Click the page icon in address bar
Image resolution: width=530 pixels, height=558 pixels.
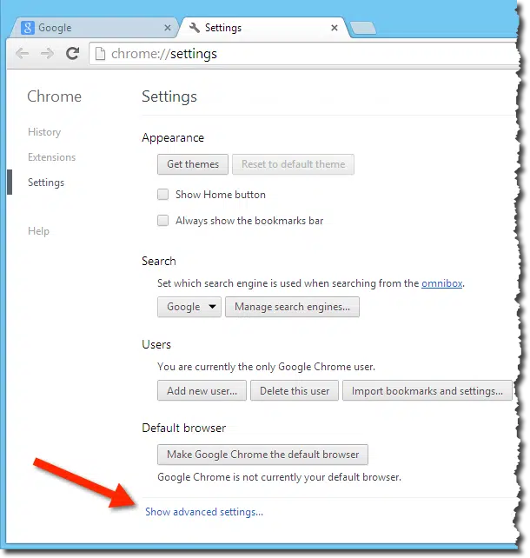pos(100,54)
